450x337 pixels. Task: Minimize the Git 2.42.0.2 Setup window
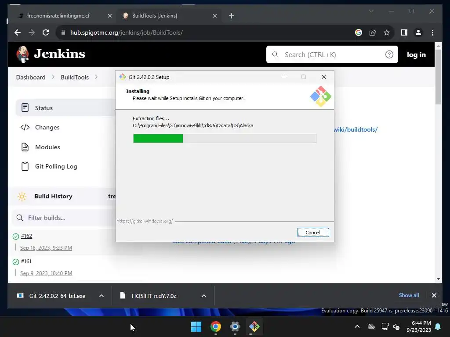click(284, 77)
